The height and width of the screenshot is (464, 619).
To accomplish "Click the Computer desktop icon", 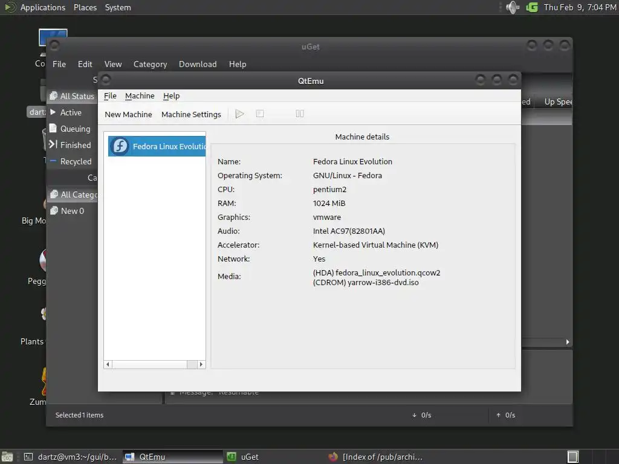I will [x=53, y=38].
